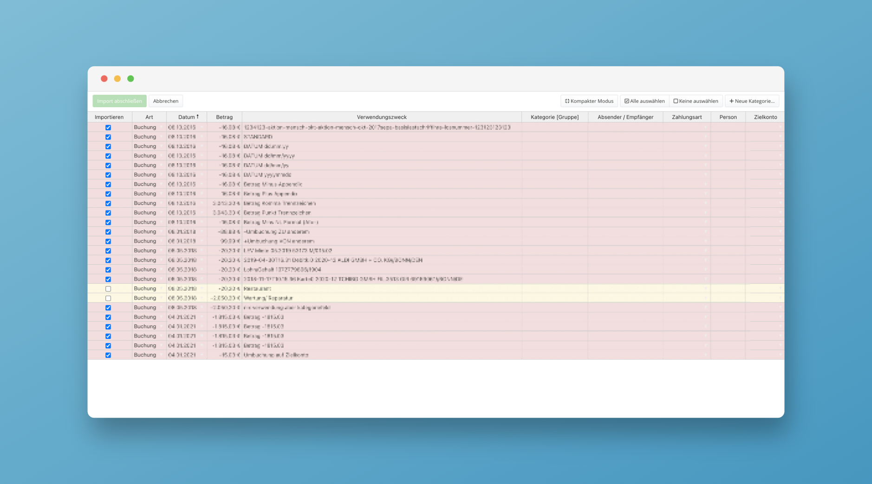The image size is (872, 484).
Task: Click the Import abschließen button
Action: pyautogui.click(x=119, y=101)
